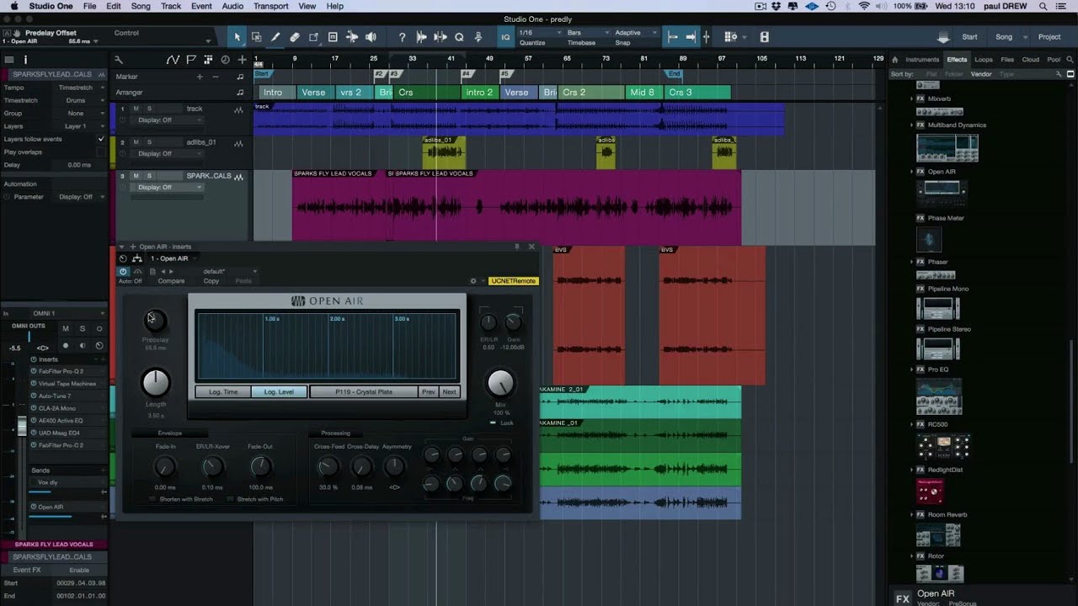1078x606 pixels.
Task: Open the Quantize 1/16 dropdown
Action: pyautogui.click(x=538, y=33)
